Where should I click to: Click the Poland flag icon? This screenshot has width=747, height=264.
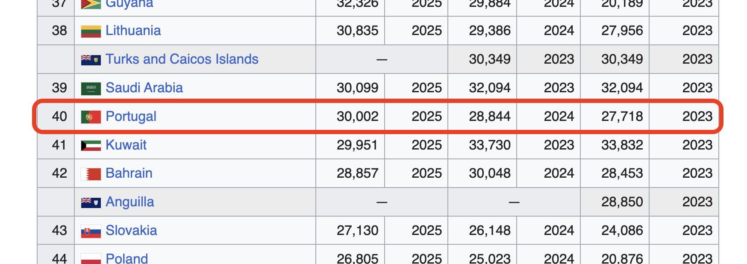coord(91,259)
